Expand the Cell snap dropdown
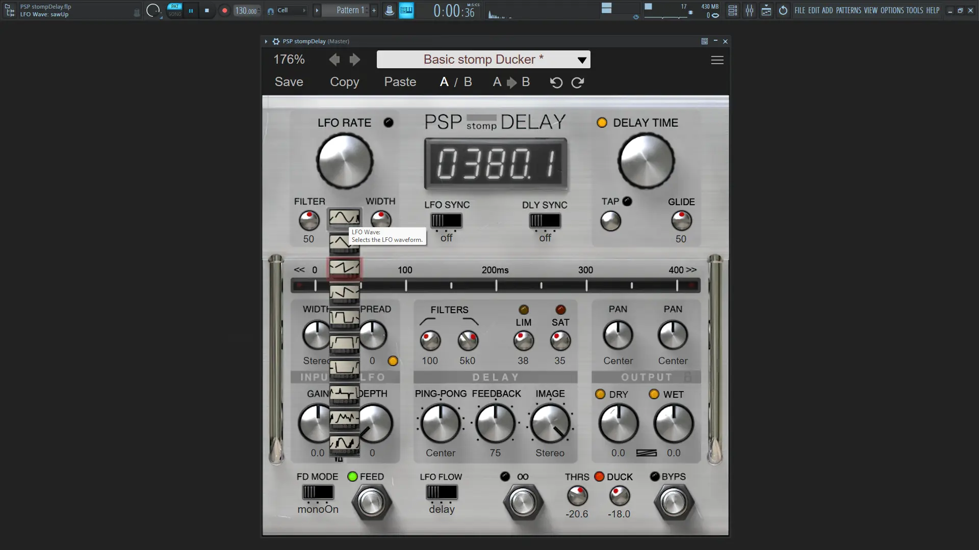Screen dimensions: 979x550 click(x=292, y=10)
